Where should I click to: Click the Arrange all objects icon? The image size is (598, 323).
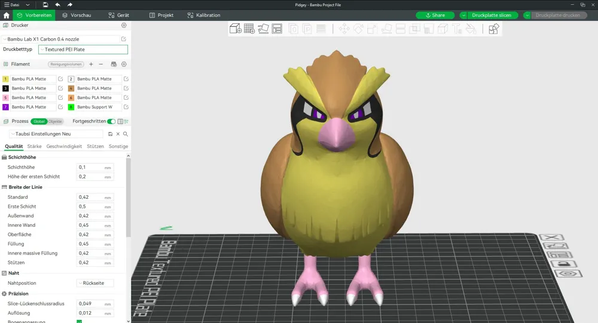click(x=277, y=29)
